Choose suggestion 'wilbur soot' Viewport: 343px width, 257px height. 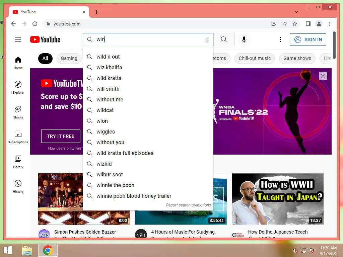(x=148, y=175)
